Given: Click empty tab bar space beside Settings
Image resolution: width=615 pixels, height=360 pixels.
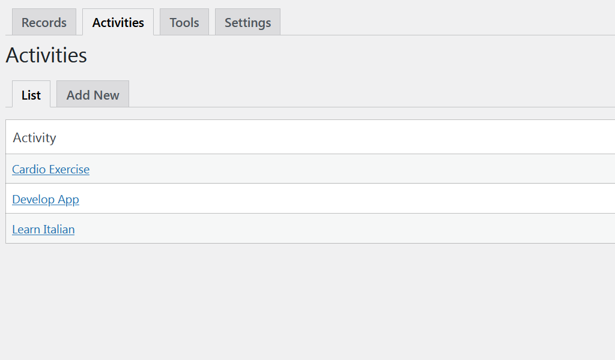Looking at the screenshot, I should pos(447,22).
